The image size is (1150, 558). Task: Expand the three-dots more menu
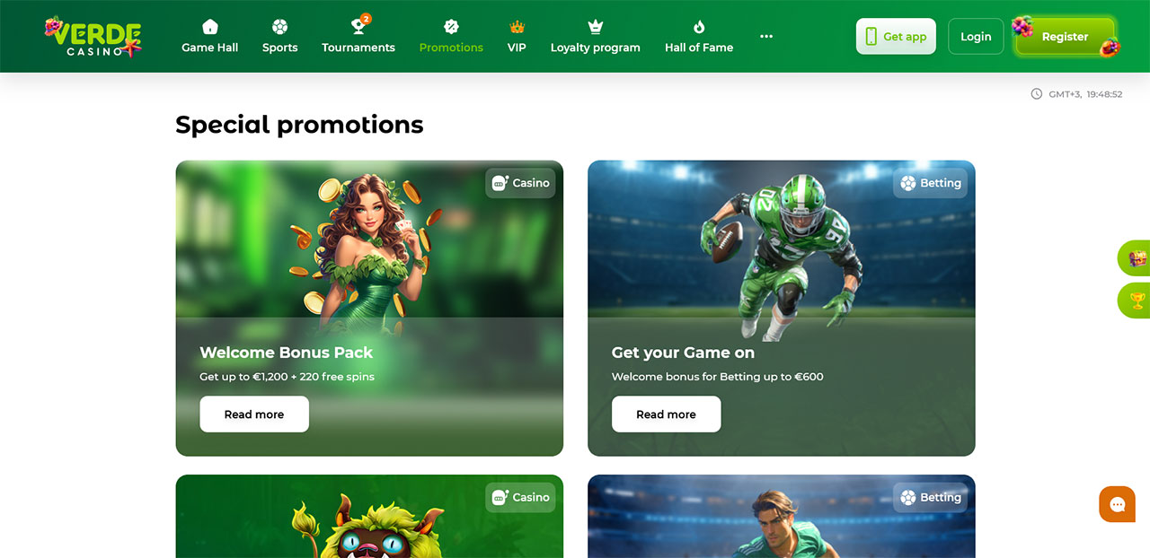[766, 36]
